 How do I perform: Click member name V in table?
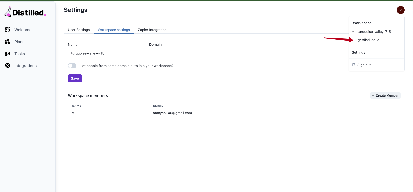tap(73, 113)
